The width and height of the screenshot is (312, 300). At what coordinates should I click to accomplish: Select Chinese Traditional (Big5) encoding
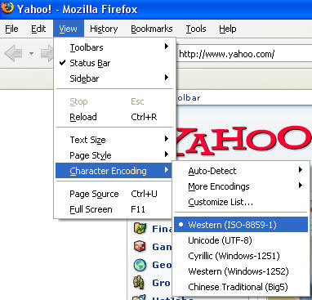tap(241, 287)
